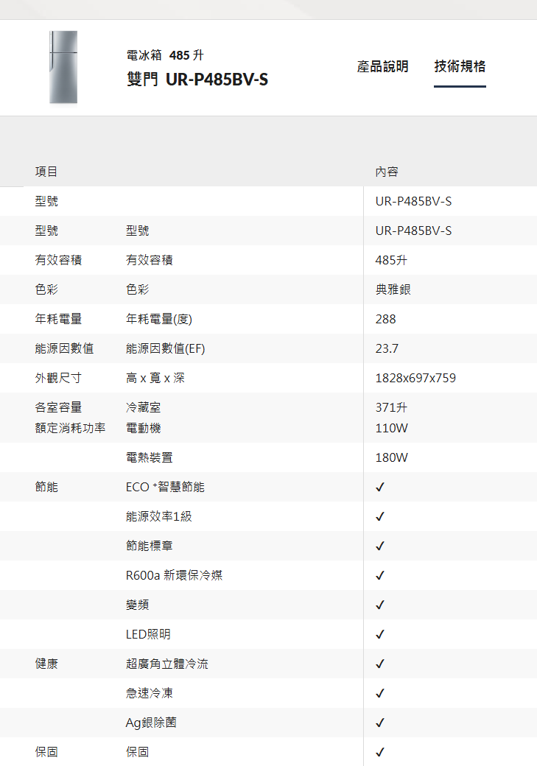Click the 急速冷凍 feature label
The width and height of the screenshot is (537, 766).
(149, 693)
